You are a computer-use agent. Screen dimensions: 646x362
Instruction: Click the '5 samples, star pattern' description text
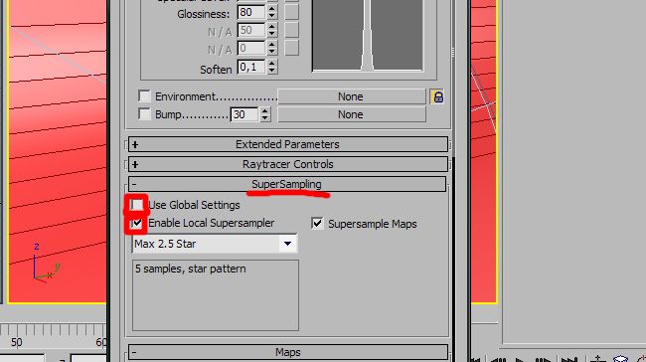tap(191, 269)
